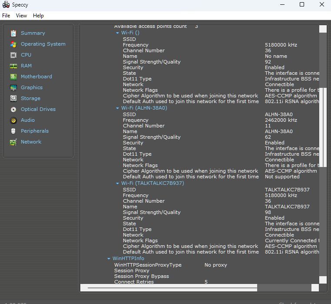Screen dimensions: 331x304
Task: Click the CPU chip icon
Action: click(x=13, y=55)
